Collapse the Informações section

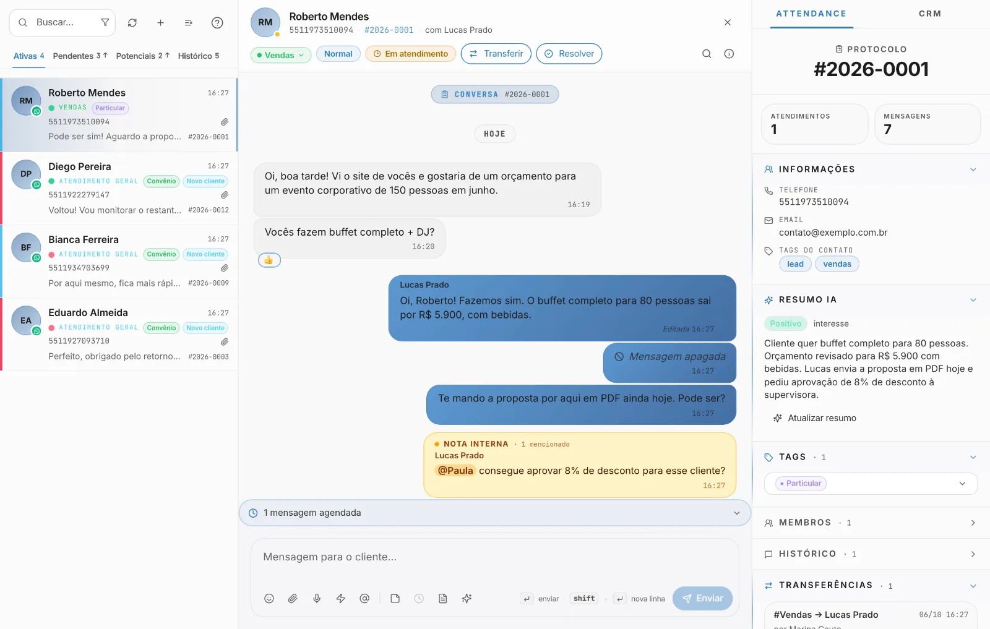point(973,169)
